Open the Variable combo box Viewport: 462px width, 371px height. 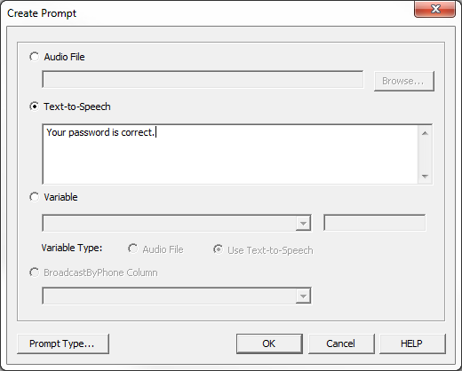click(x=177, y=223)
